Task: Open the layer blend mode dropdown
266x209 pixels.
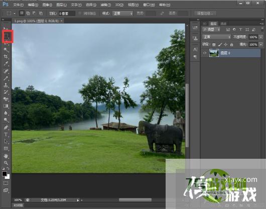Action: [x=217, y=37]
